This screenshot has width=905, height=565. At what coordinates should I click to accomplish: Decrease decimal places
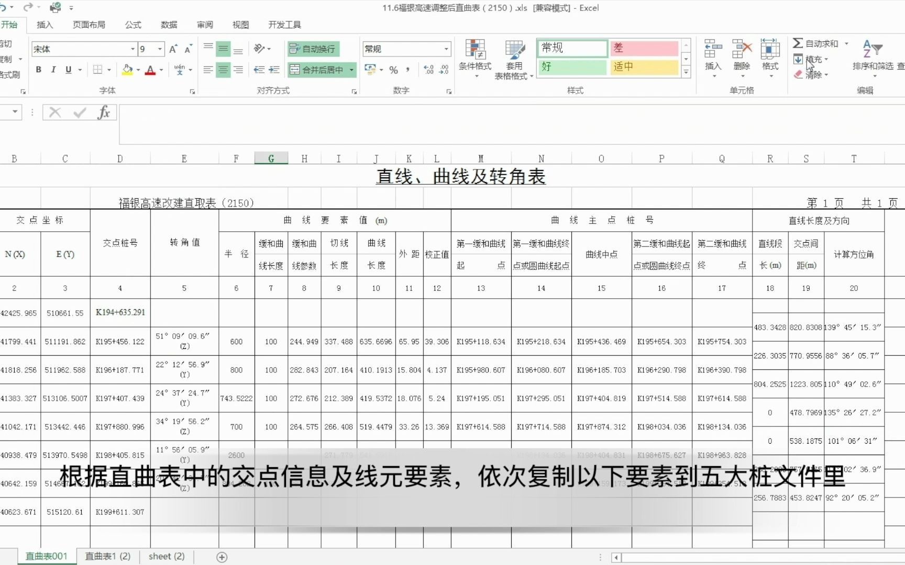click(444, 70)
